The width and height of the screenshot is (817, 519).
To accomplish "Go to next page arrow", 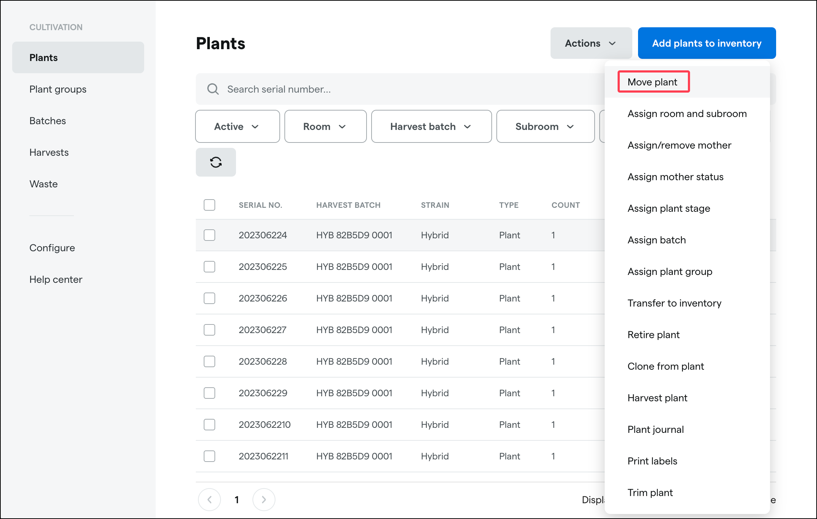I will tap(264, 499).
